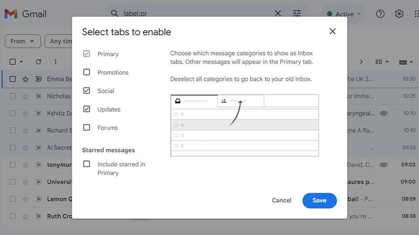Open the three-dot More options menu
419x235 pixels.
56,62
